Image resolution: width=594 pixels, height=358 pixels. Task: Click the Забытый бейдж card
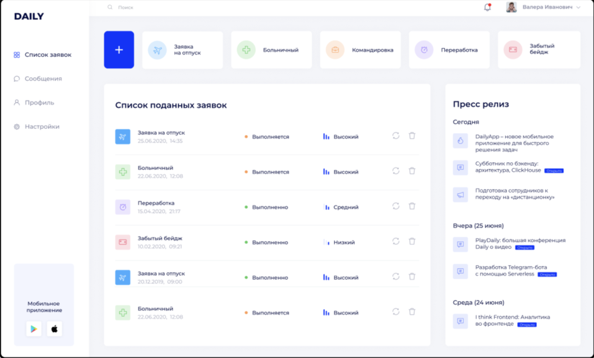coord(539,50)
